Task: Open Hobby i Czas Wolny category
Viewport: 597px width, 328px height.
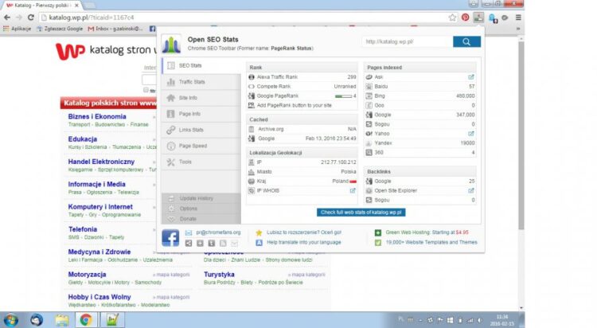Action: [x=99, y=297]
